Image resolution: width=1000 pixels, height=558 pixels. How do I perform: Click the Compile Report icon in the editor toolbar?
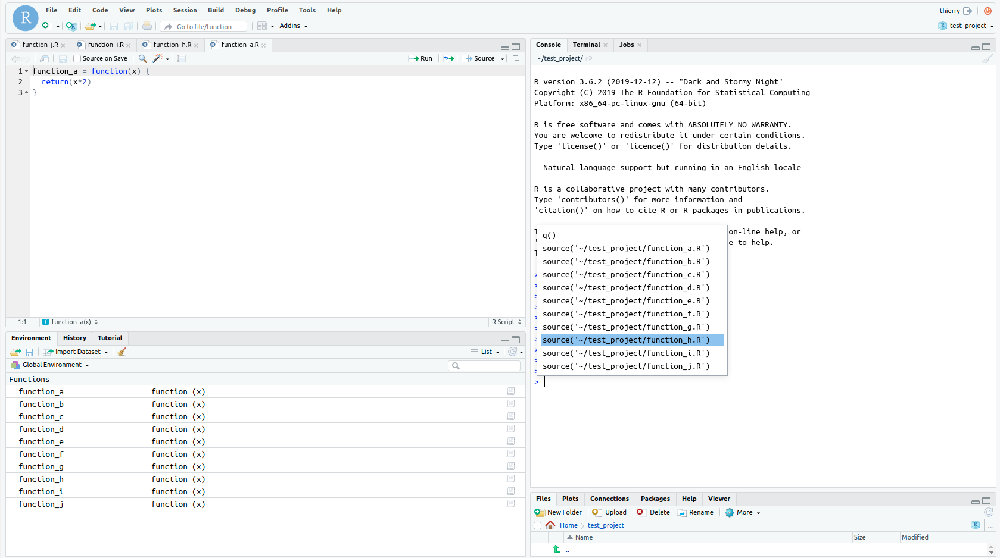182,58
